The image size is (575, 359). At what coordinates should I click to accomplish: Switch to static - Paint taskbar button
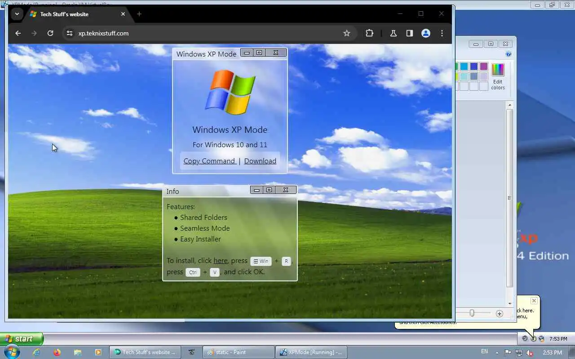[x=238, y=352]
